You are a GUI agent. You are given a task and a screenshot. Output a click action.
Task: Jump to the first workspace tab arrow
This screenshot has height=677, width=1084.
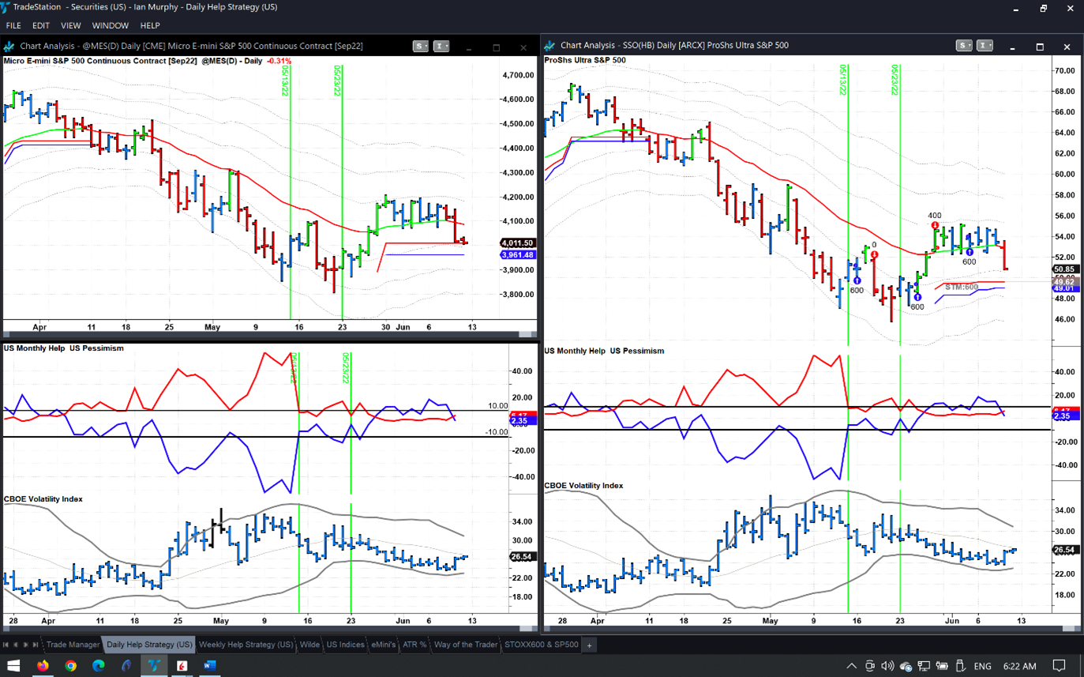(x=7, y=645)
